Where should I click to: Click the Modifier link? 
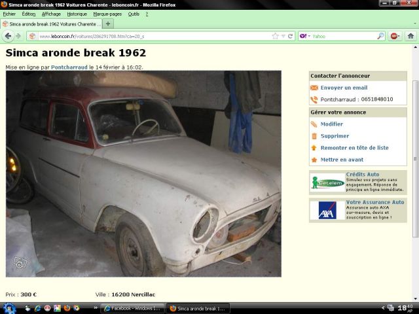tap(332, 124)
